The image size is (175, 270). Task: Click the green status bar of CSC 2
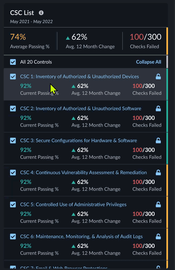[167, 116]
